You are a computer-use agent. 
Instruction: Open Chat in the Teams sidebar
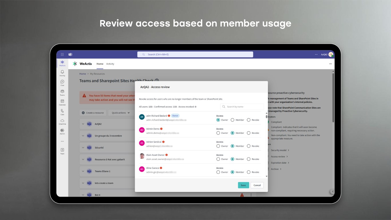tap(62, 83)
